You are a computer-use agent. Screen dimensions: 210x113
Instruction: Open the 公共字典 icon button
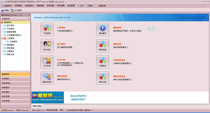point(47,62)
